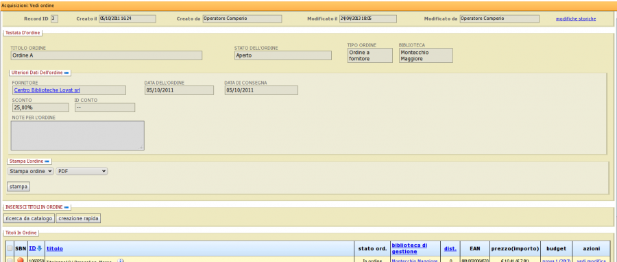This screenshot has height=262, width=617.
Task: Sort the table by the titolo column
Action: click(x=55, y=248)
